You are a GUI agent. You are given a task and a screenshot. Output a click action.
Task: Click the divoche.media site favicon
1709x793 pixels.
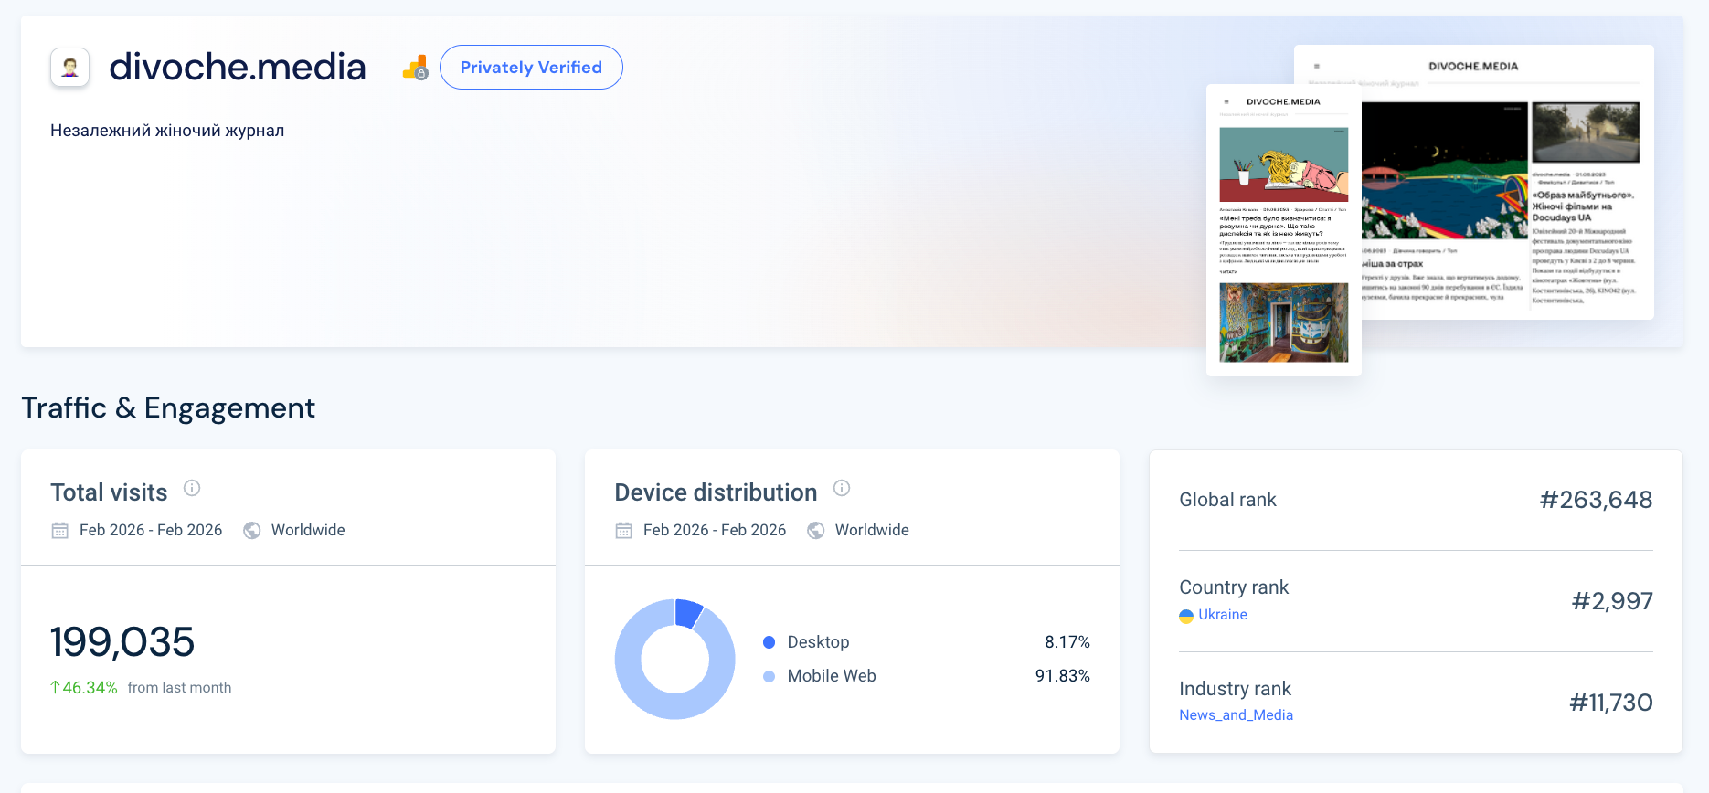coord(69,68)
